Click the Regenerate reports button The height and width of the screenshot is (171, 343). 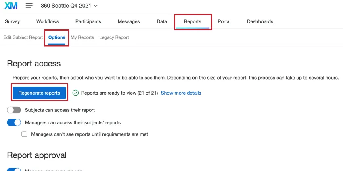39,93
